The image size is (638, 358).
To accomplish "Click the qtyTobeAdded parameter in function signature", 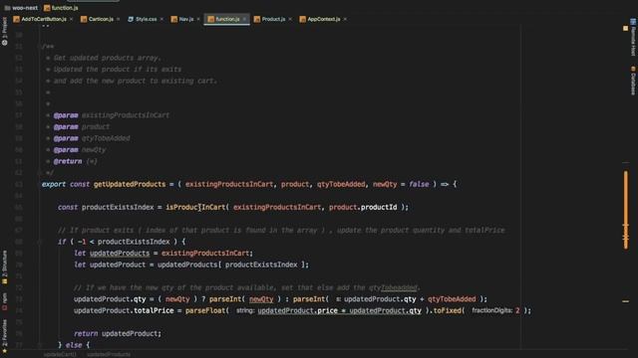I will point(341,184).
